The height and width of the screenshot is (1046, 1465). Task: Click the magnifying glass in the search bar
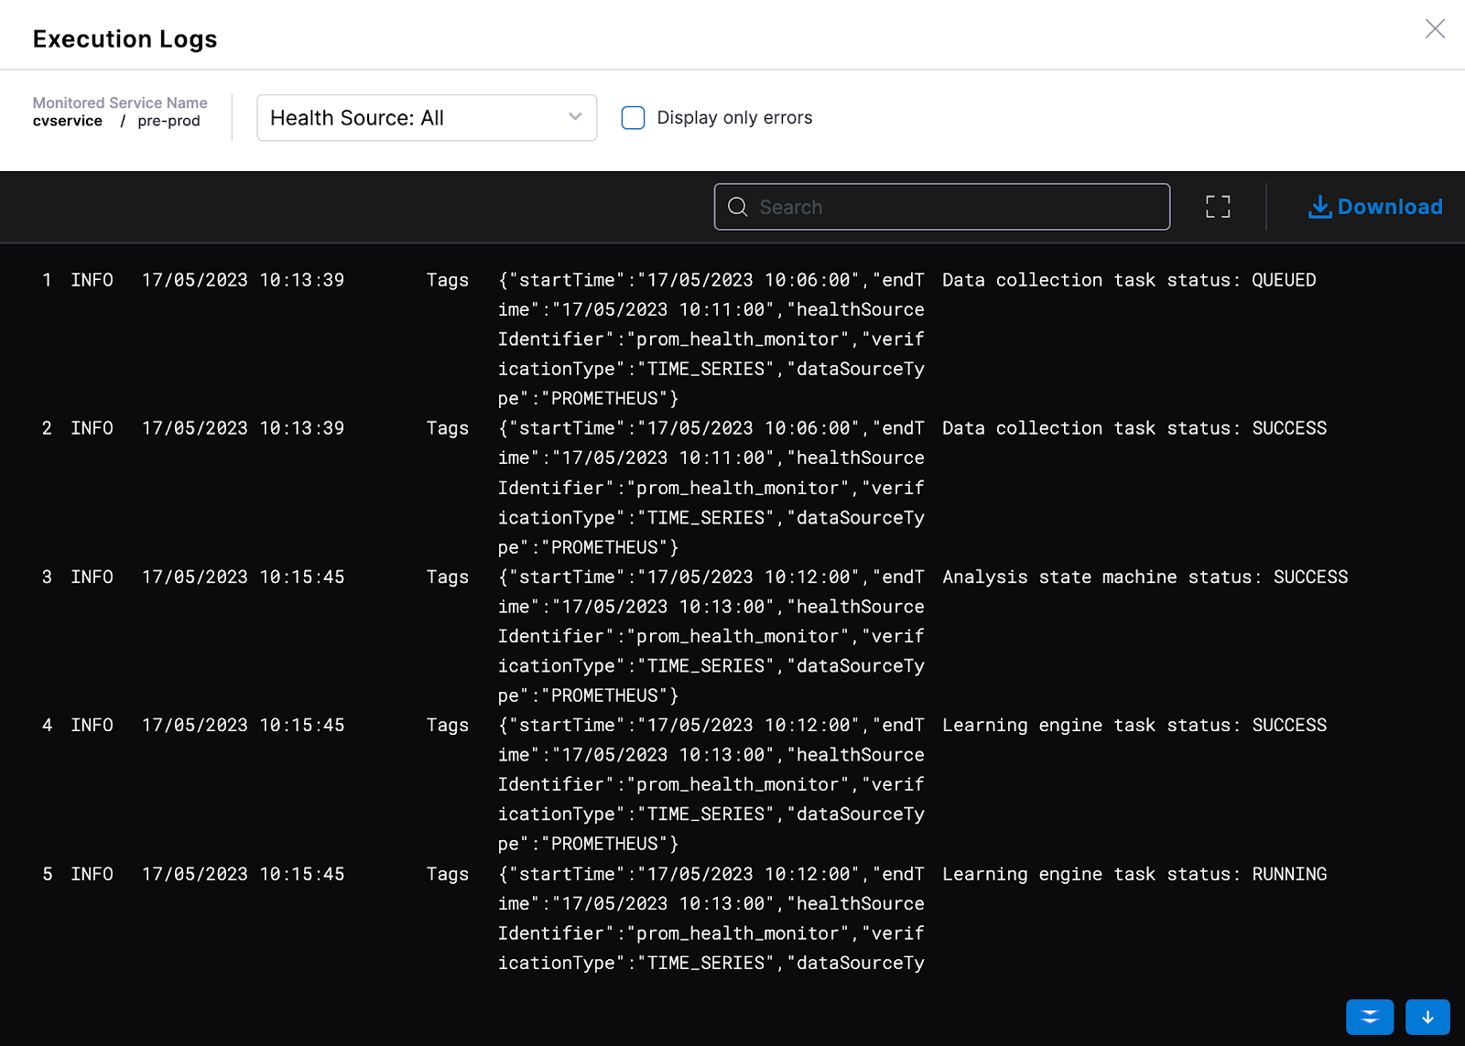738,207
